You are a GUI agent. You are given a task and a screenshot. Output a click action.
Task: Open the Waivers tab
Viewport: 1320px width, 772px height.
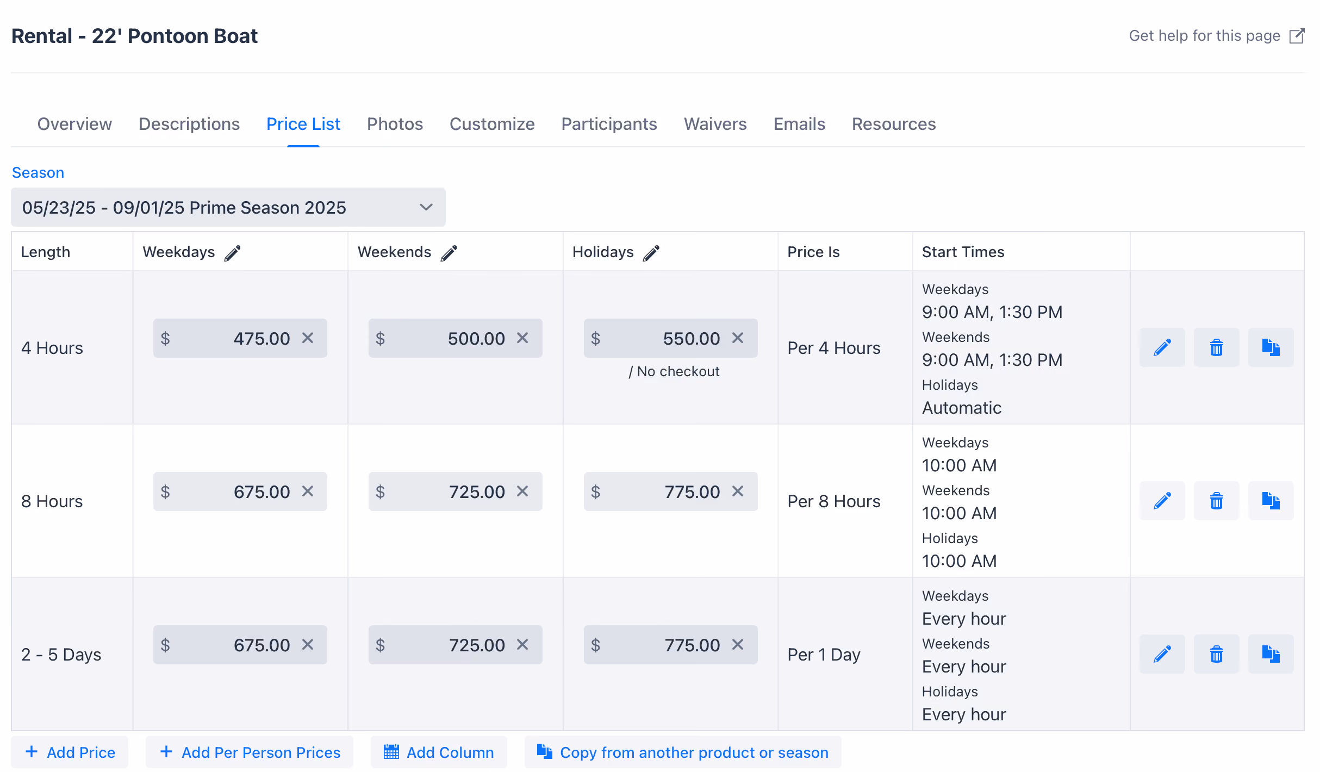(715, 124)
